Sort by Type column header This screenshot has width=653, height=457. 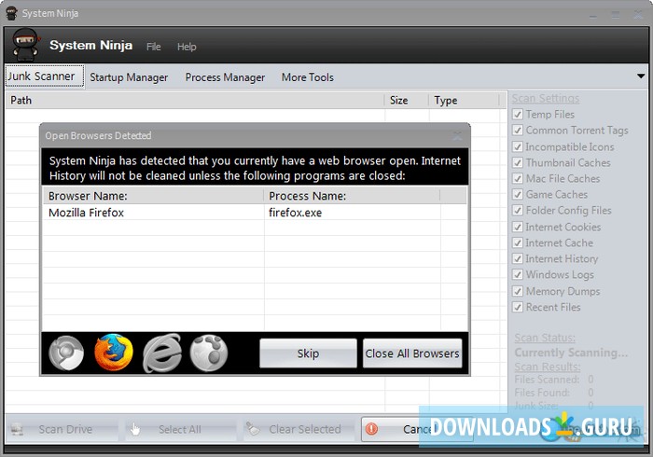point(464,101)
